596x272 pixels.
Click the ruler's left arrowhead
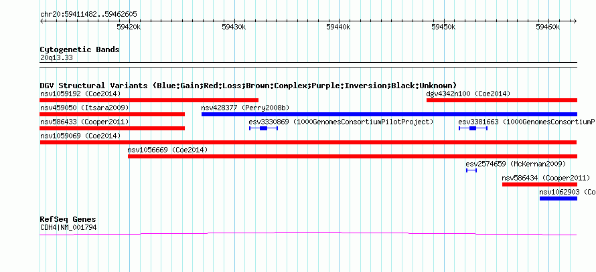[42, 21]
